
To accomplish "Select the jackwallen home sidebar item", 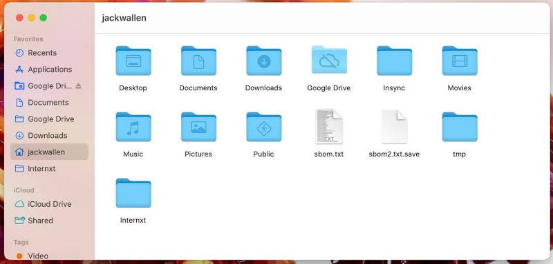I will [x=49, y=152].
